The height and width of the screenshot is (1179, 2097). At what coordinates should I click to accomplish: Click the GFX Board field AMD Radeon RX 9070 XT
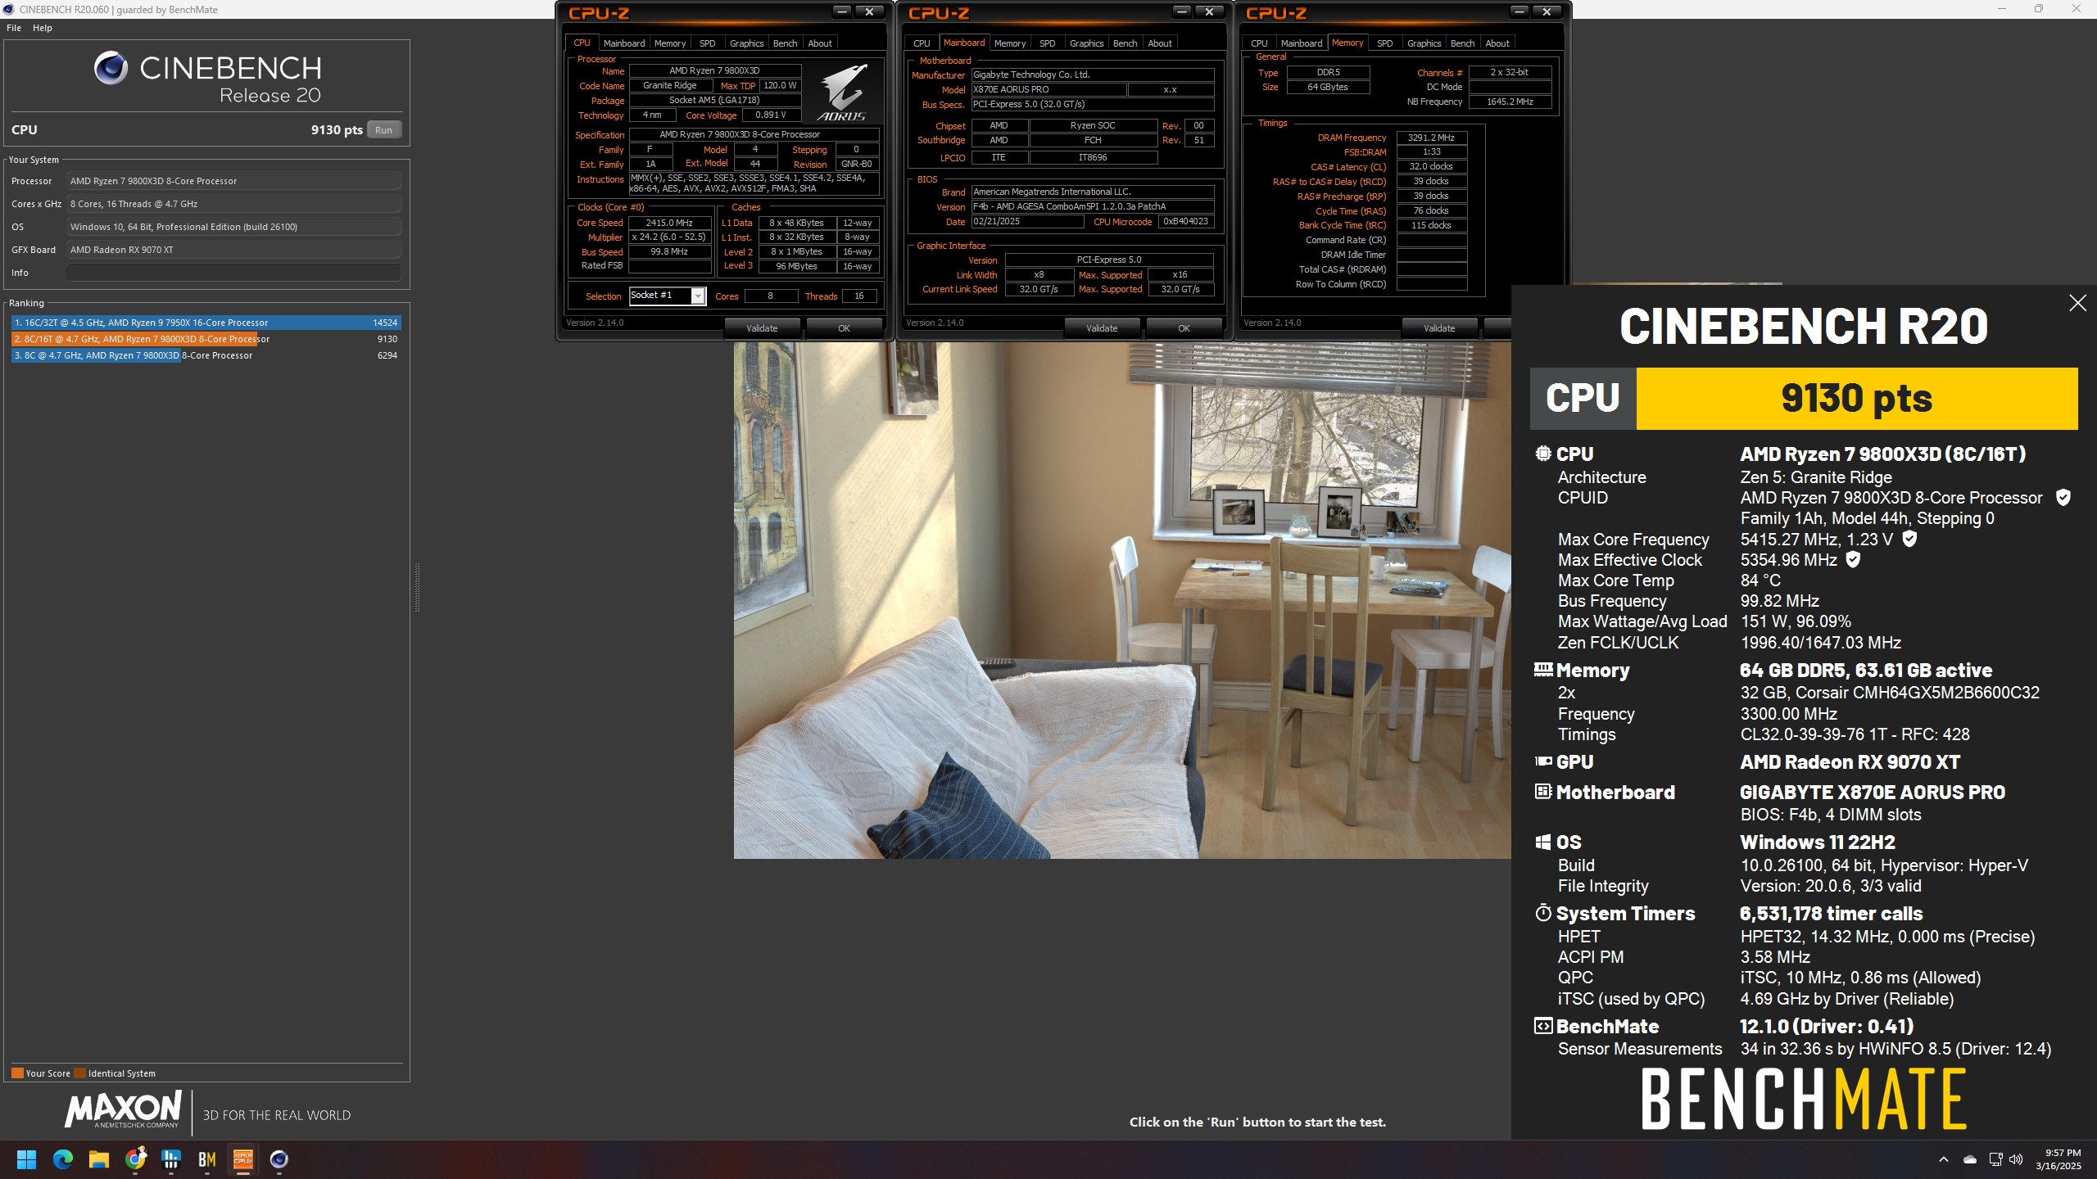pos(234,250)
